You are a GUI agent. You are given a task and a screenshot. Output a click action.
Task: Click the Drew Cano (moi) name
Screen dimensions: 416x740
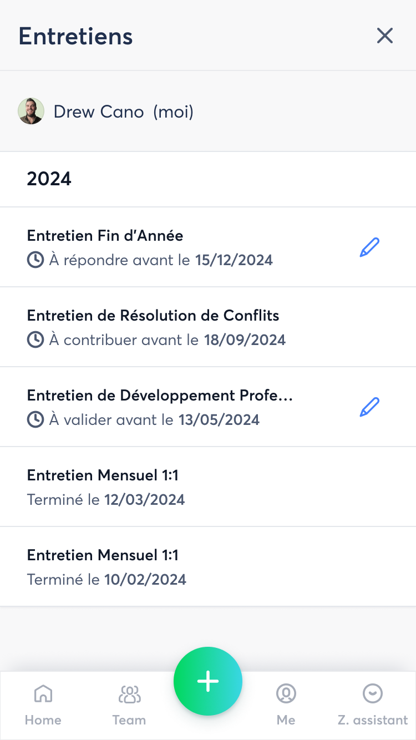tap(123, 112)
